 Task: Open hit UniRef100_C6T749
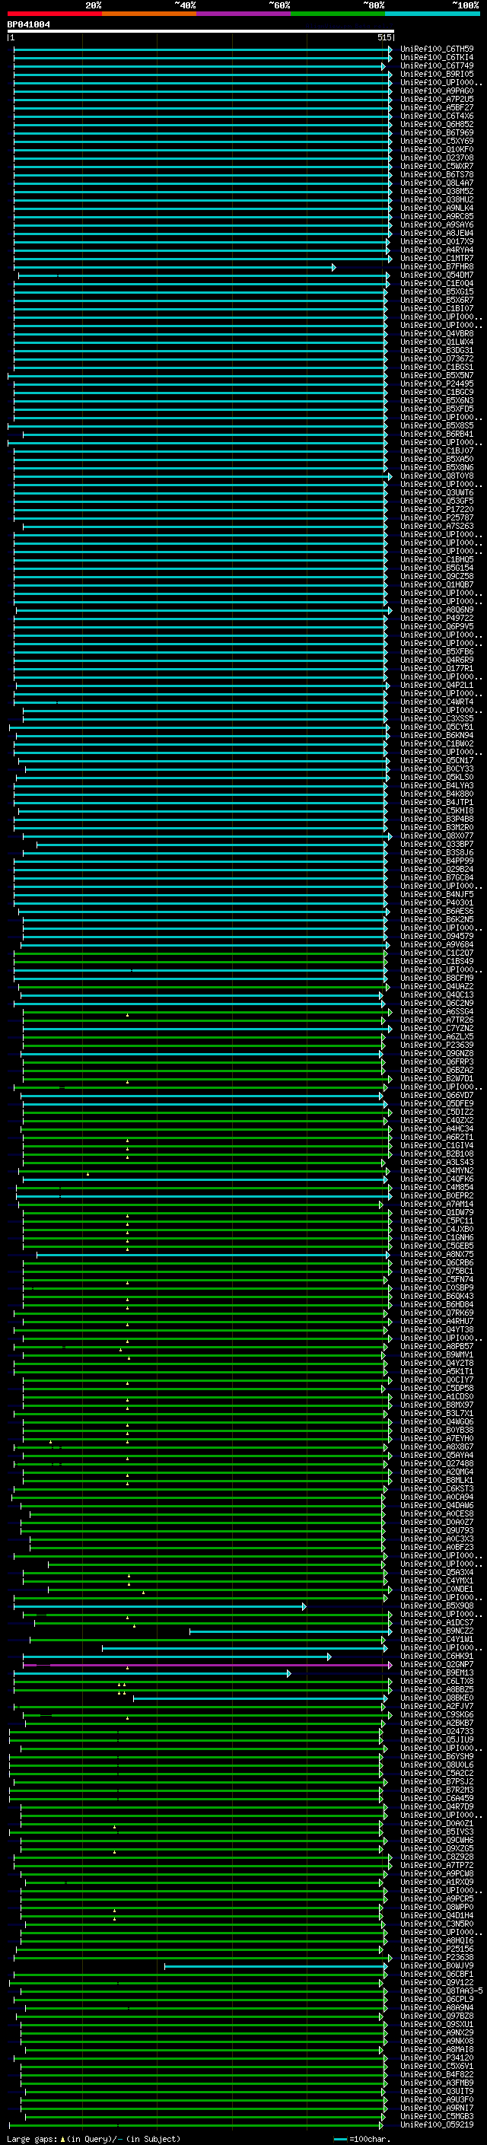point(437,65)
